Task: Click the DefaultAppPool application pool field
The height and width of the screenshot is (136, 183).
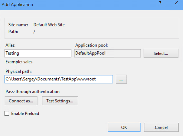Action: point(107,53)
